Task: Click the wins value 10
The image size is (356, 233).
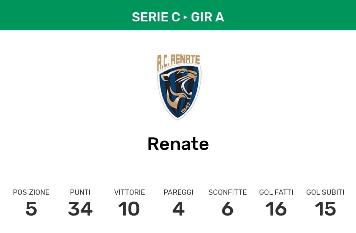Action: [129, 209]
